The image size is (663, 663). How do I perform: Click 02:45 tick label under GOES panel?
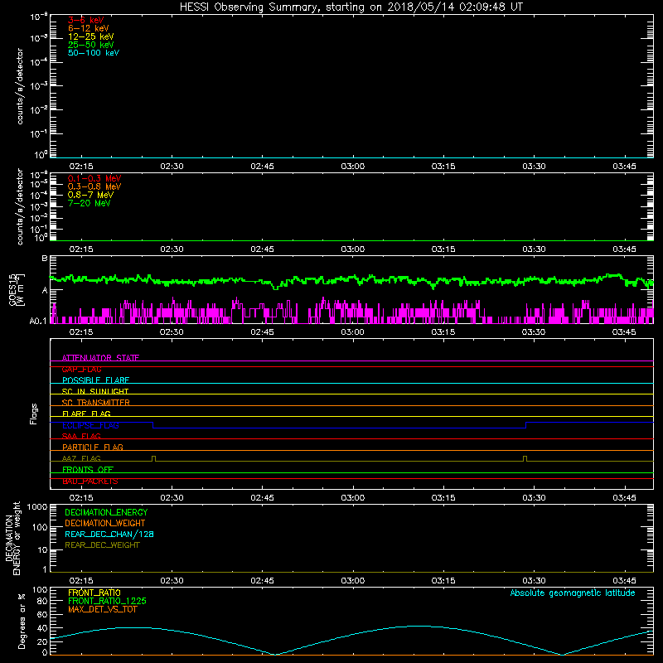[x=262, y=332]
